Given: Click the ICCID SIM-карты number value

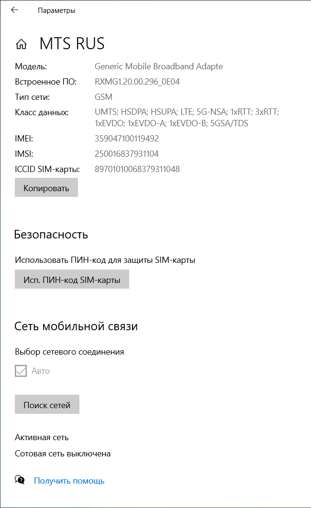Looking at the screenshot, I should pos(137,169).
